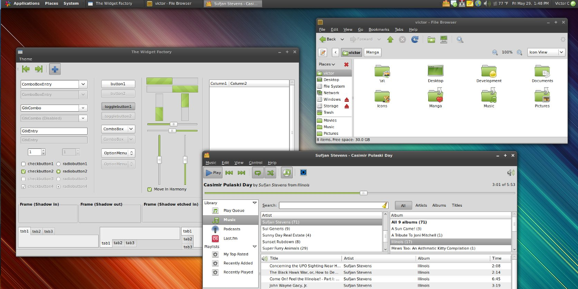Open the Pictures folder icon in icon view
This screenshot has width=578, height=289.
click(542, 96)
